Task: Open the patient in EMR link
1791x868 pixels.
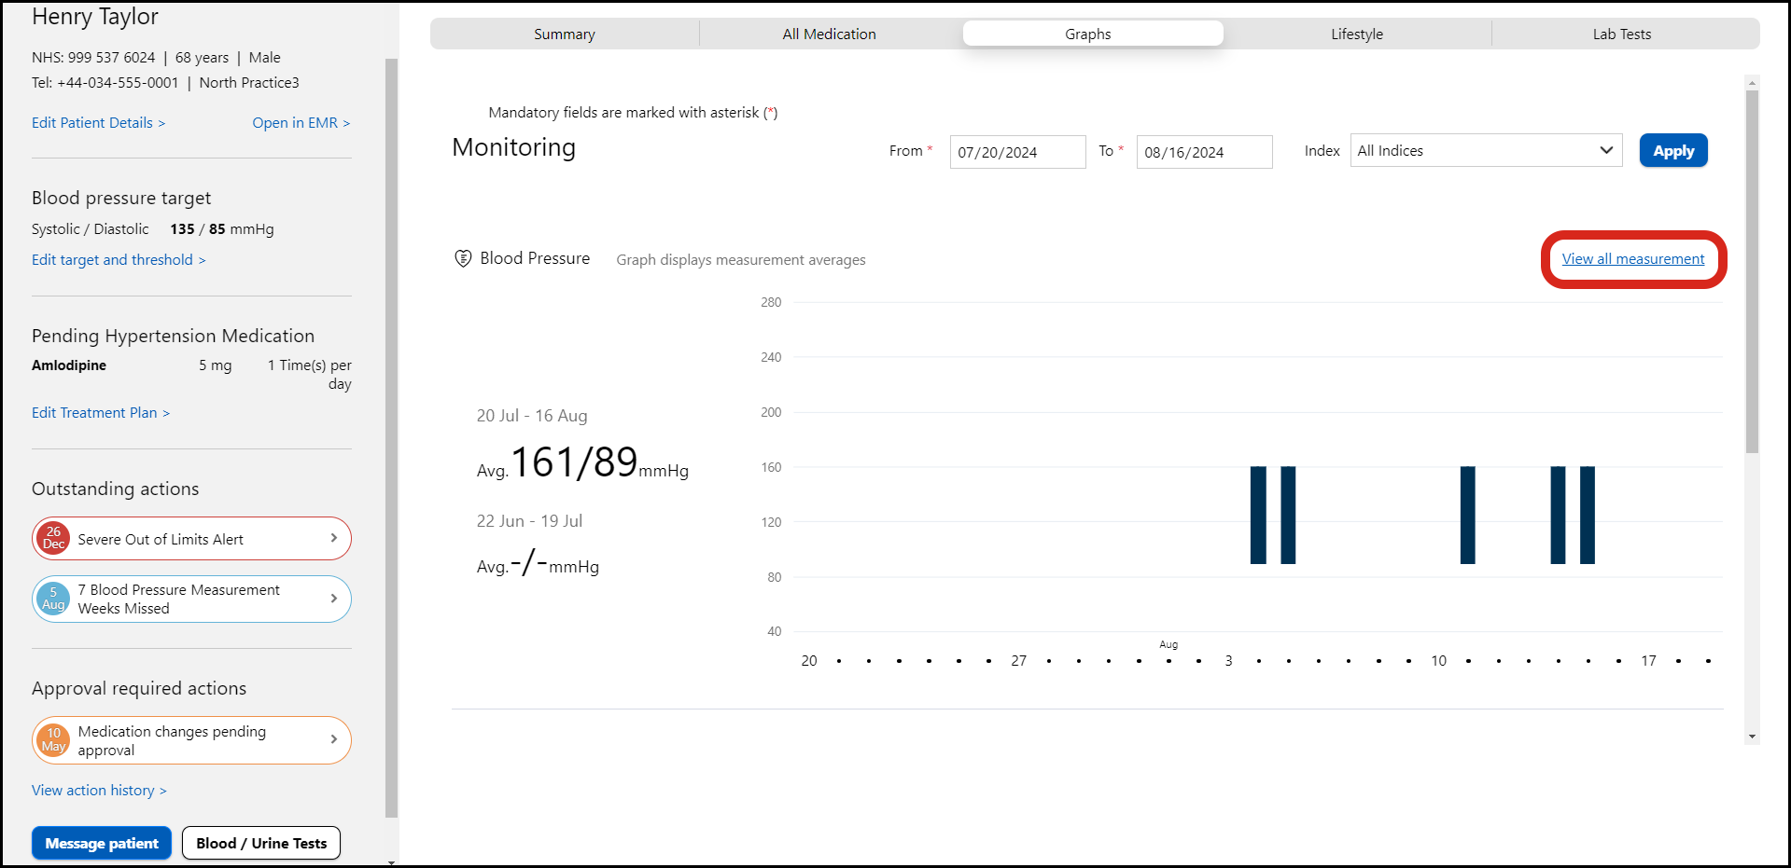Action: click(301, 123)
